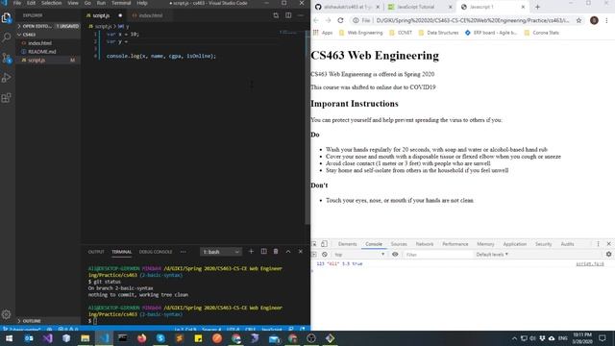
Task: Split the terminal pane
Action: 263,252
